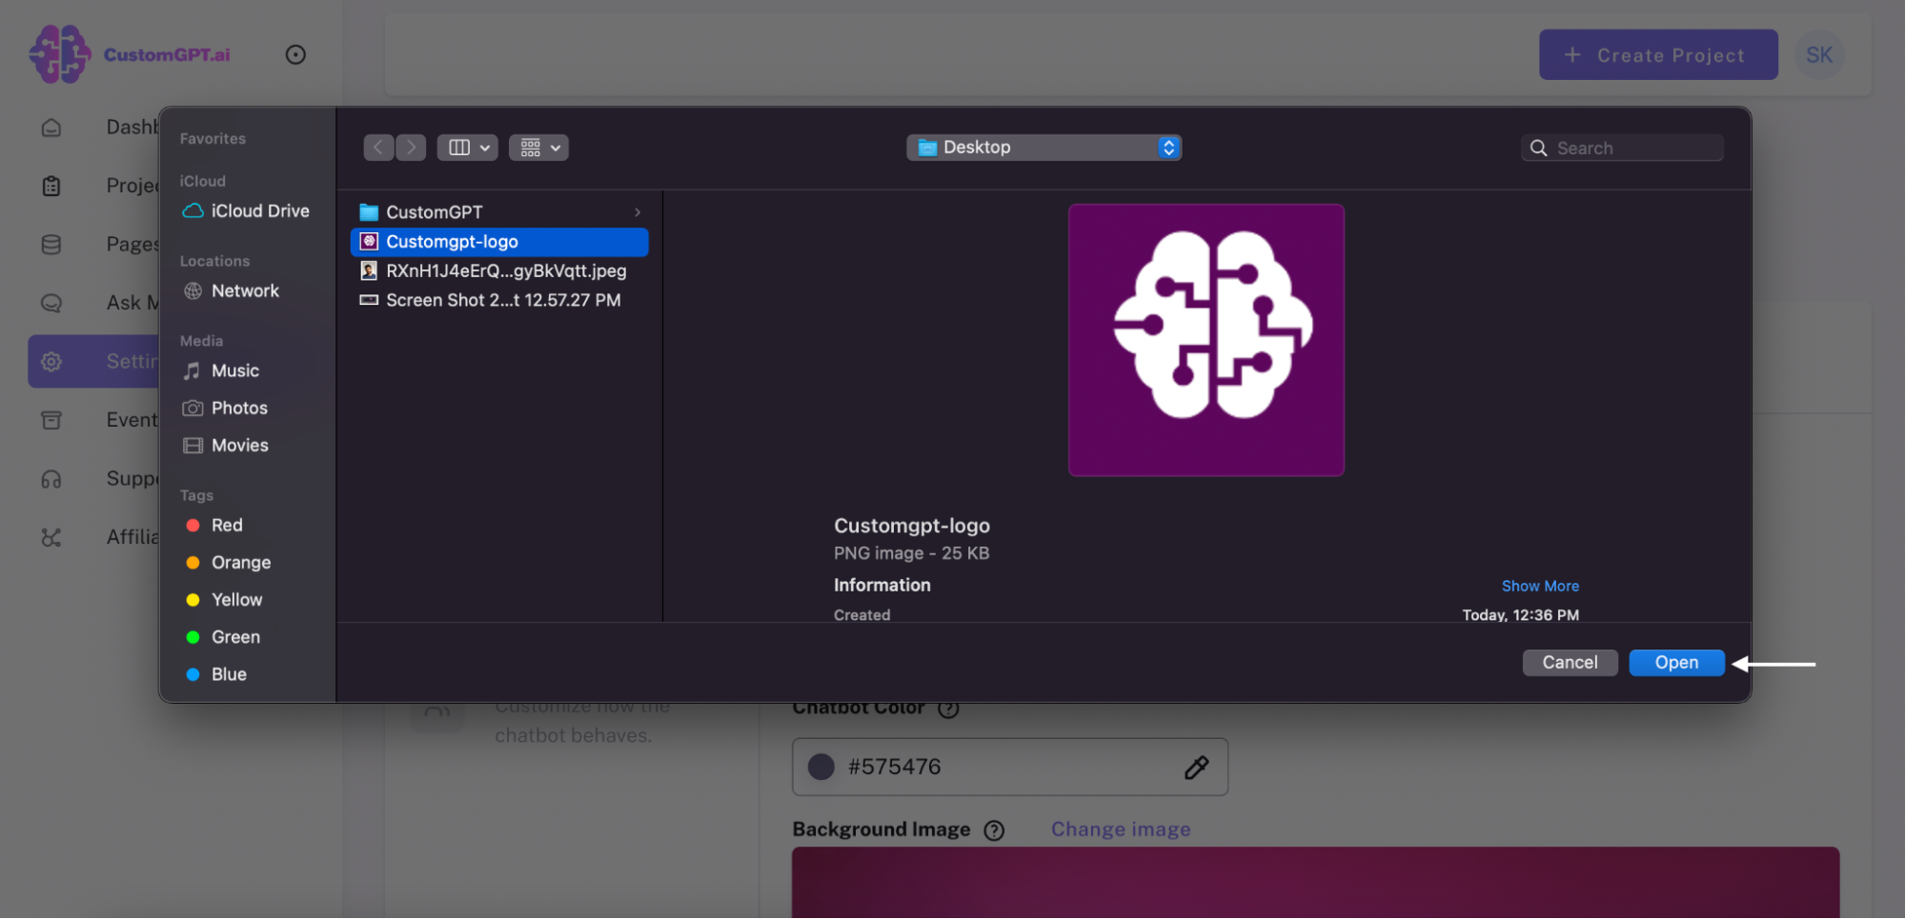1905x919 pixels.
Task: Click the help icon beside Background Image
Action: 994,830
